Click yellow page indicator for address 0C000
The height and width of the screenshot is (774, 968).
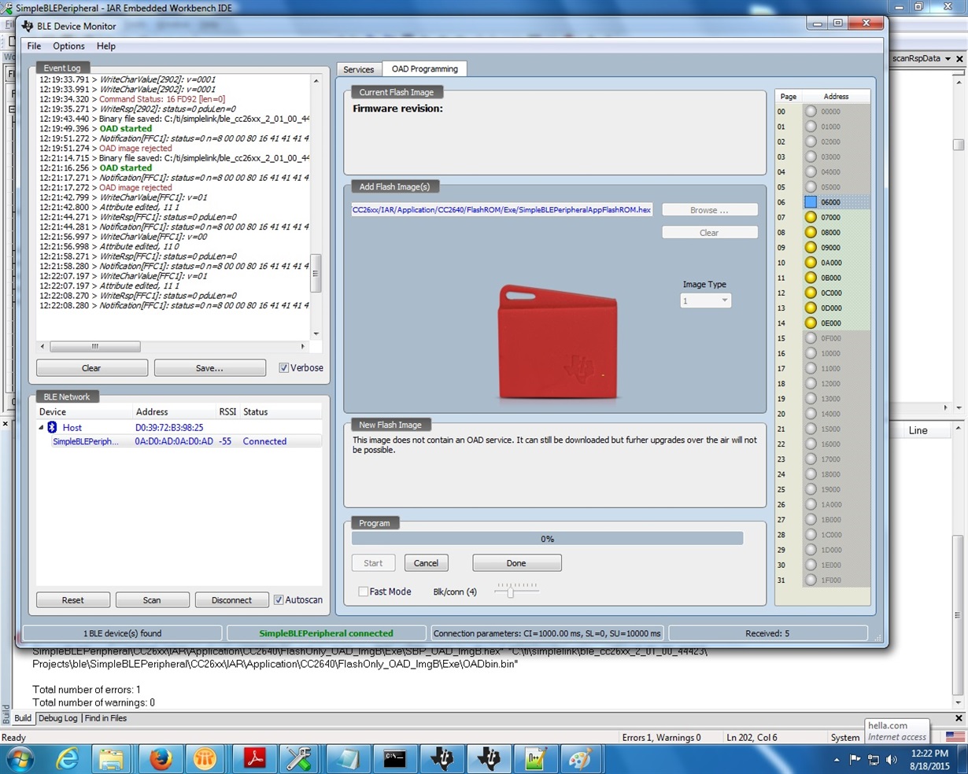point(811,293)
